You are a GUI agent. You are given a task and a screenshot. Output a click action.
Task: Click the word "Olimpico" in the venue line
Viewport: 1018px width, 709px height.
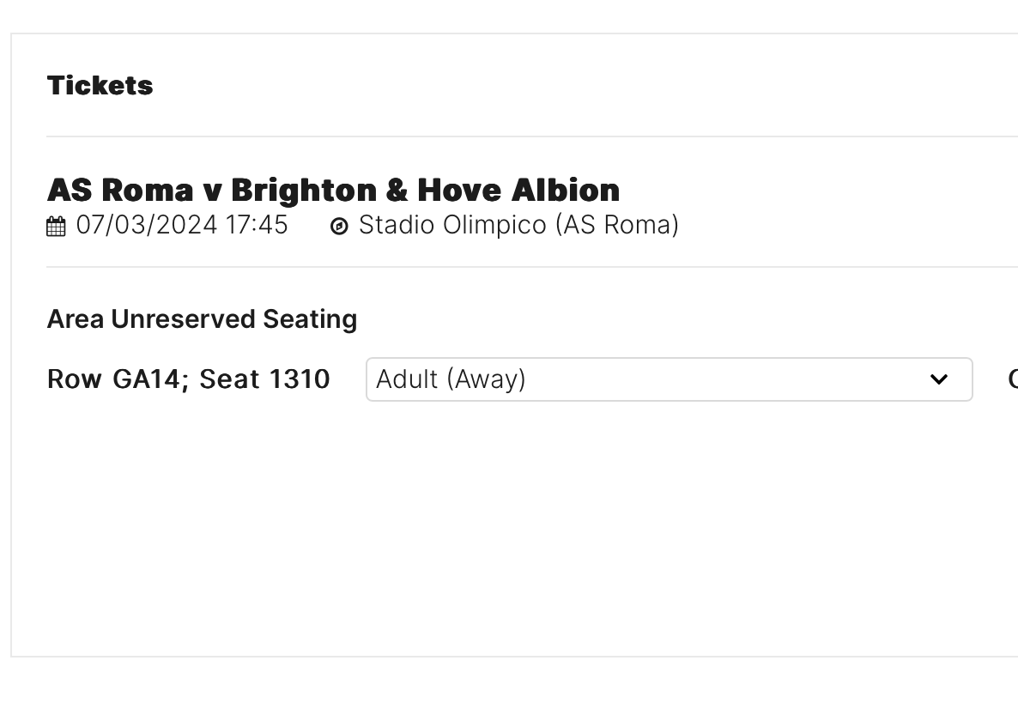[494, 225]
